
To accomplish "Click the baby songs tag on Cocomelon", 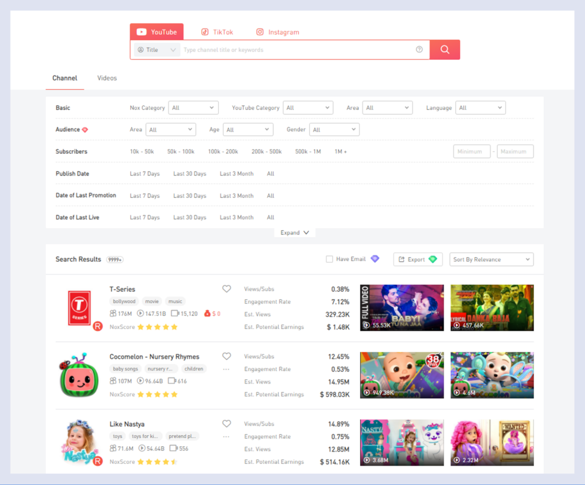I will coord(126,369).
